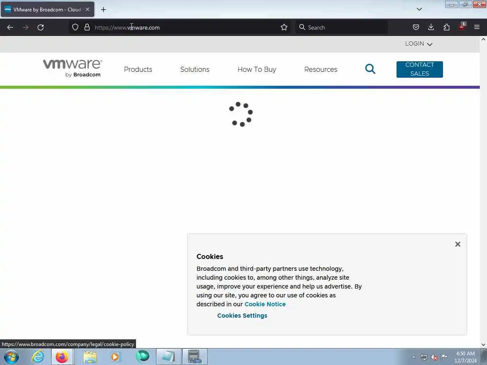The width and height of the screenshot is (487, 365).
Task: Open the Windows Start menu
Action: point(11,357)
